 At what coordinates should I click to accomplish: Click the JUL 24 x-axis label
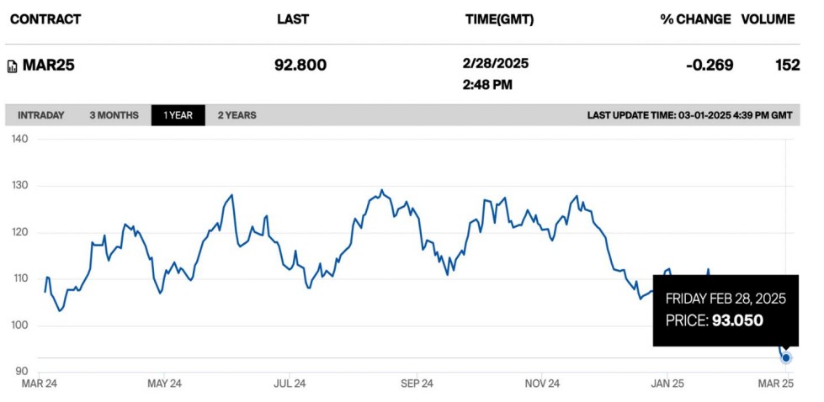pos(290,383)
